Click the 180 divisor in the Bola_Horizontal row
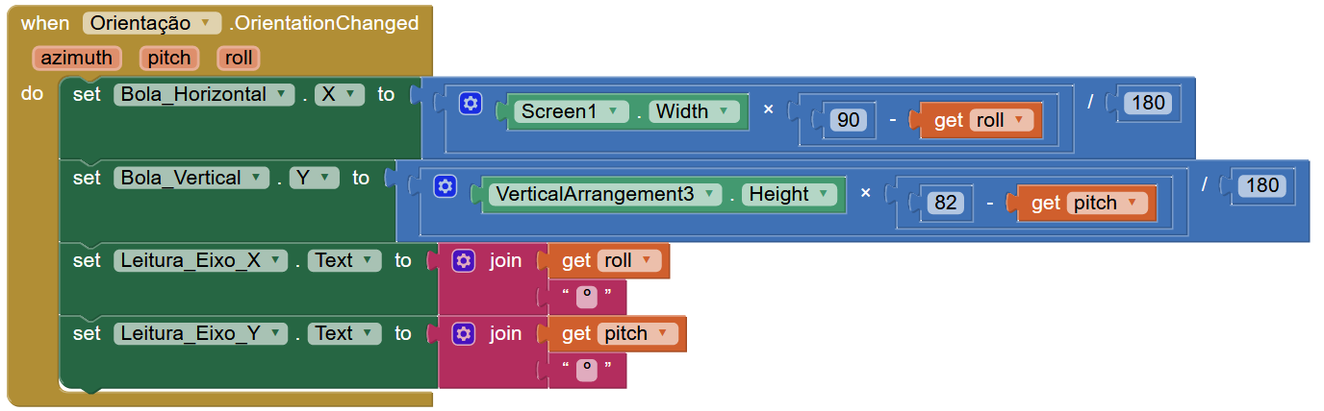The image size is (1324, 411). (x=1149, y=103)
